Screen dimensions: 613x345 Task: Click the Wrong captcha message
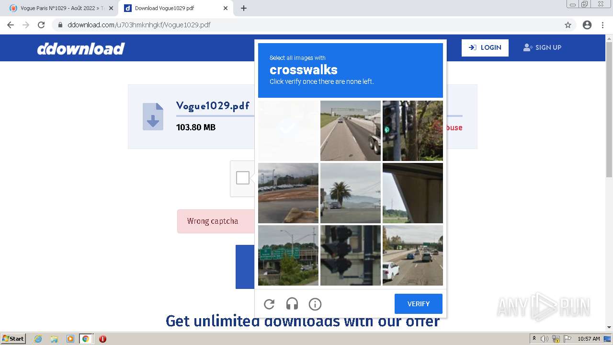tap(213, 221)
